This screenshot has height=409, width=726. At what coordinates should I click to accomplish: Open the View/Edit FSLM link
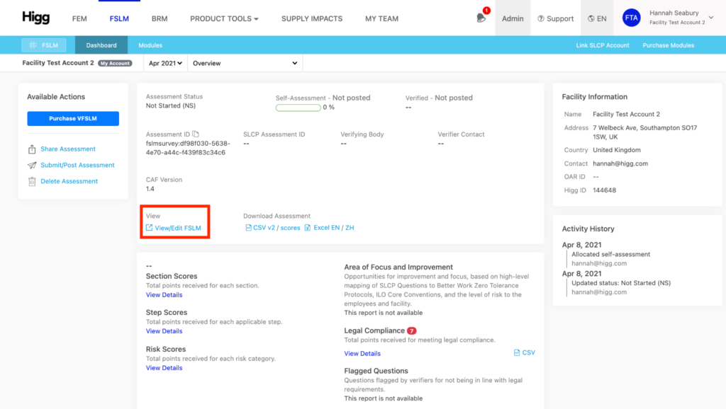point(178,228)
